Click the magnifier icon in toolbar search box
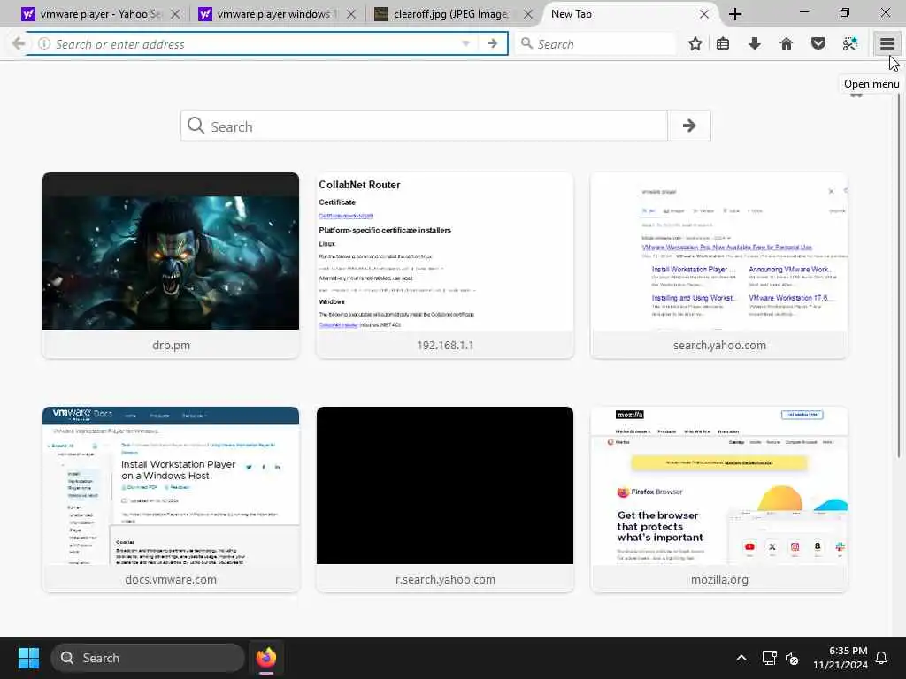Image resolution: width=906 pixels, height=679 pixels. 526,43
